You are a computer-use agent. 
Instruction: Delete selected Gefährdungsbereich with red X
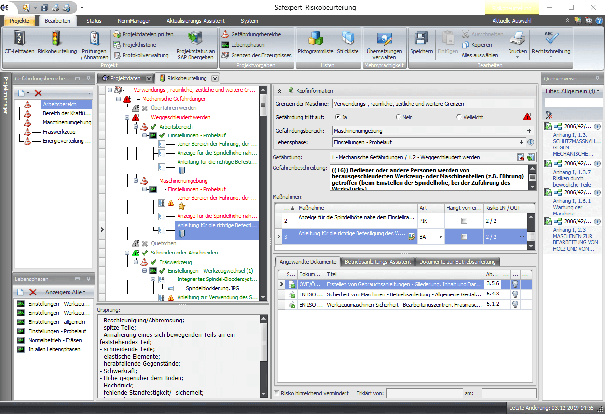coord(38,93)
